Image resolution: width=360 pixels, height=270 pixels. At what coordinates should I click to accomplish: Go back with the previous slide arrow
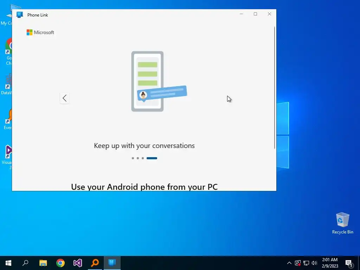point(65,98)
